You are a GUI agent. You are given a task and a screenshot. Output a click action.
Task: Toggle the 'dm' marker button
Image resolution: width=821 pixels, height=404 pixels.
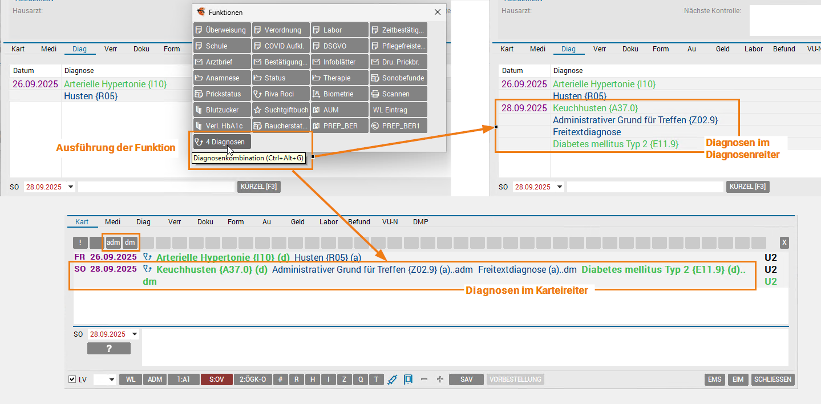point(130,243)
